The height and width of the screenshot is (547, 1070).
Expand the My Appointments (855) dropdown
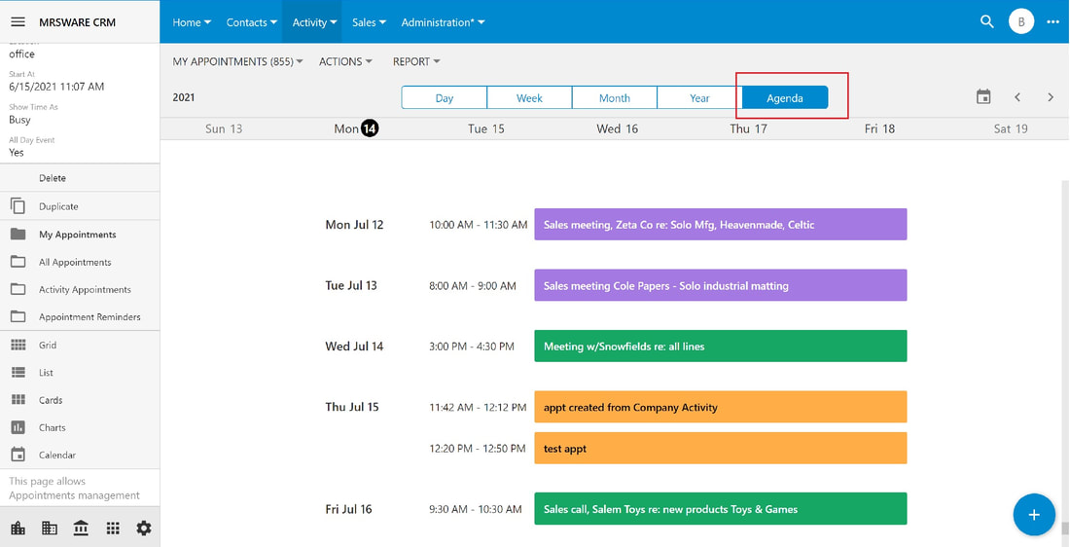[x=238, y=61]
